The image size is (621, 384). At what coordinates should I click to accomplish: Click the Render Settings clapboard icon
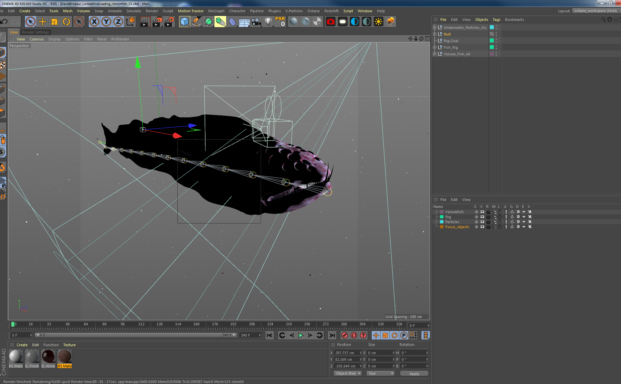[169, 22]
